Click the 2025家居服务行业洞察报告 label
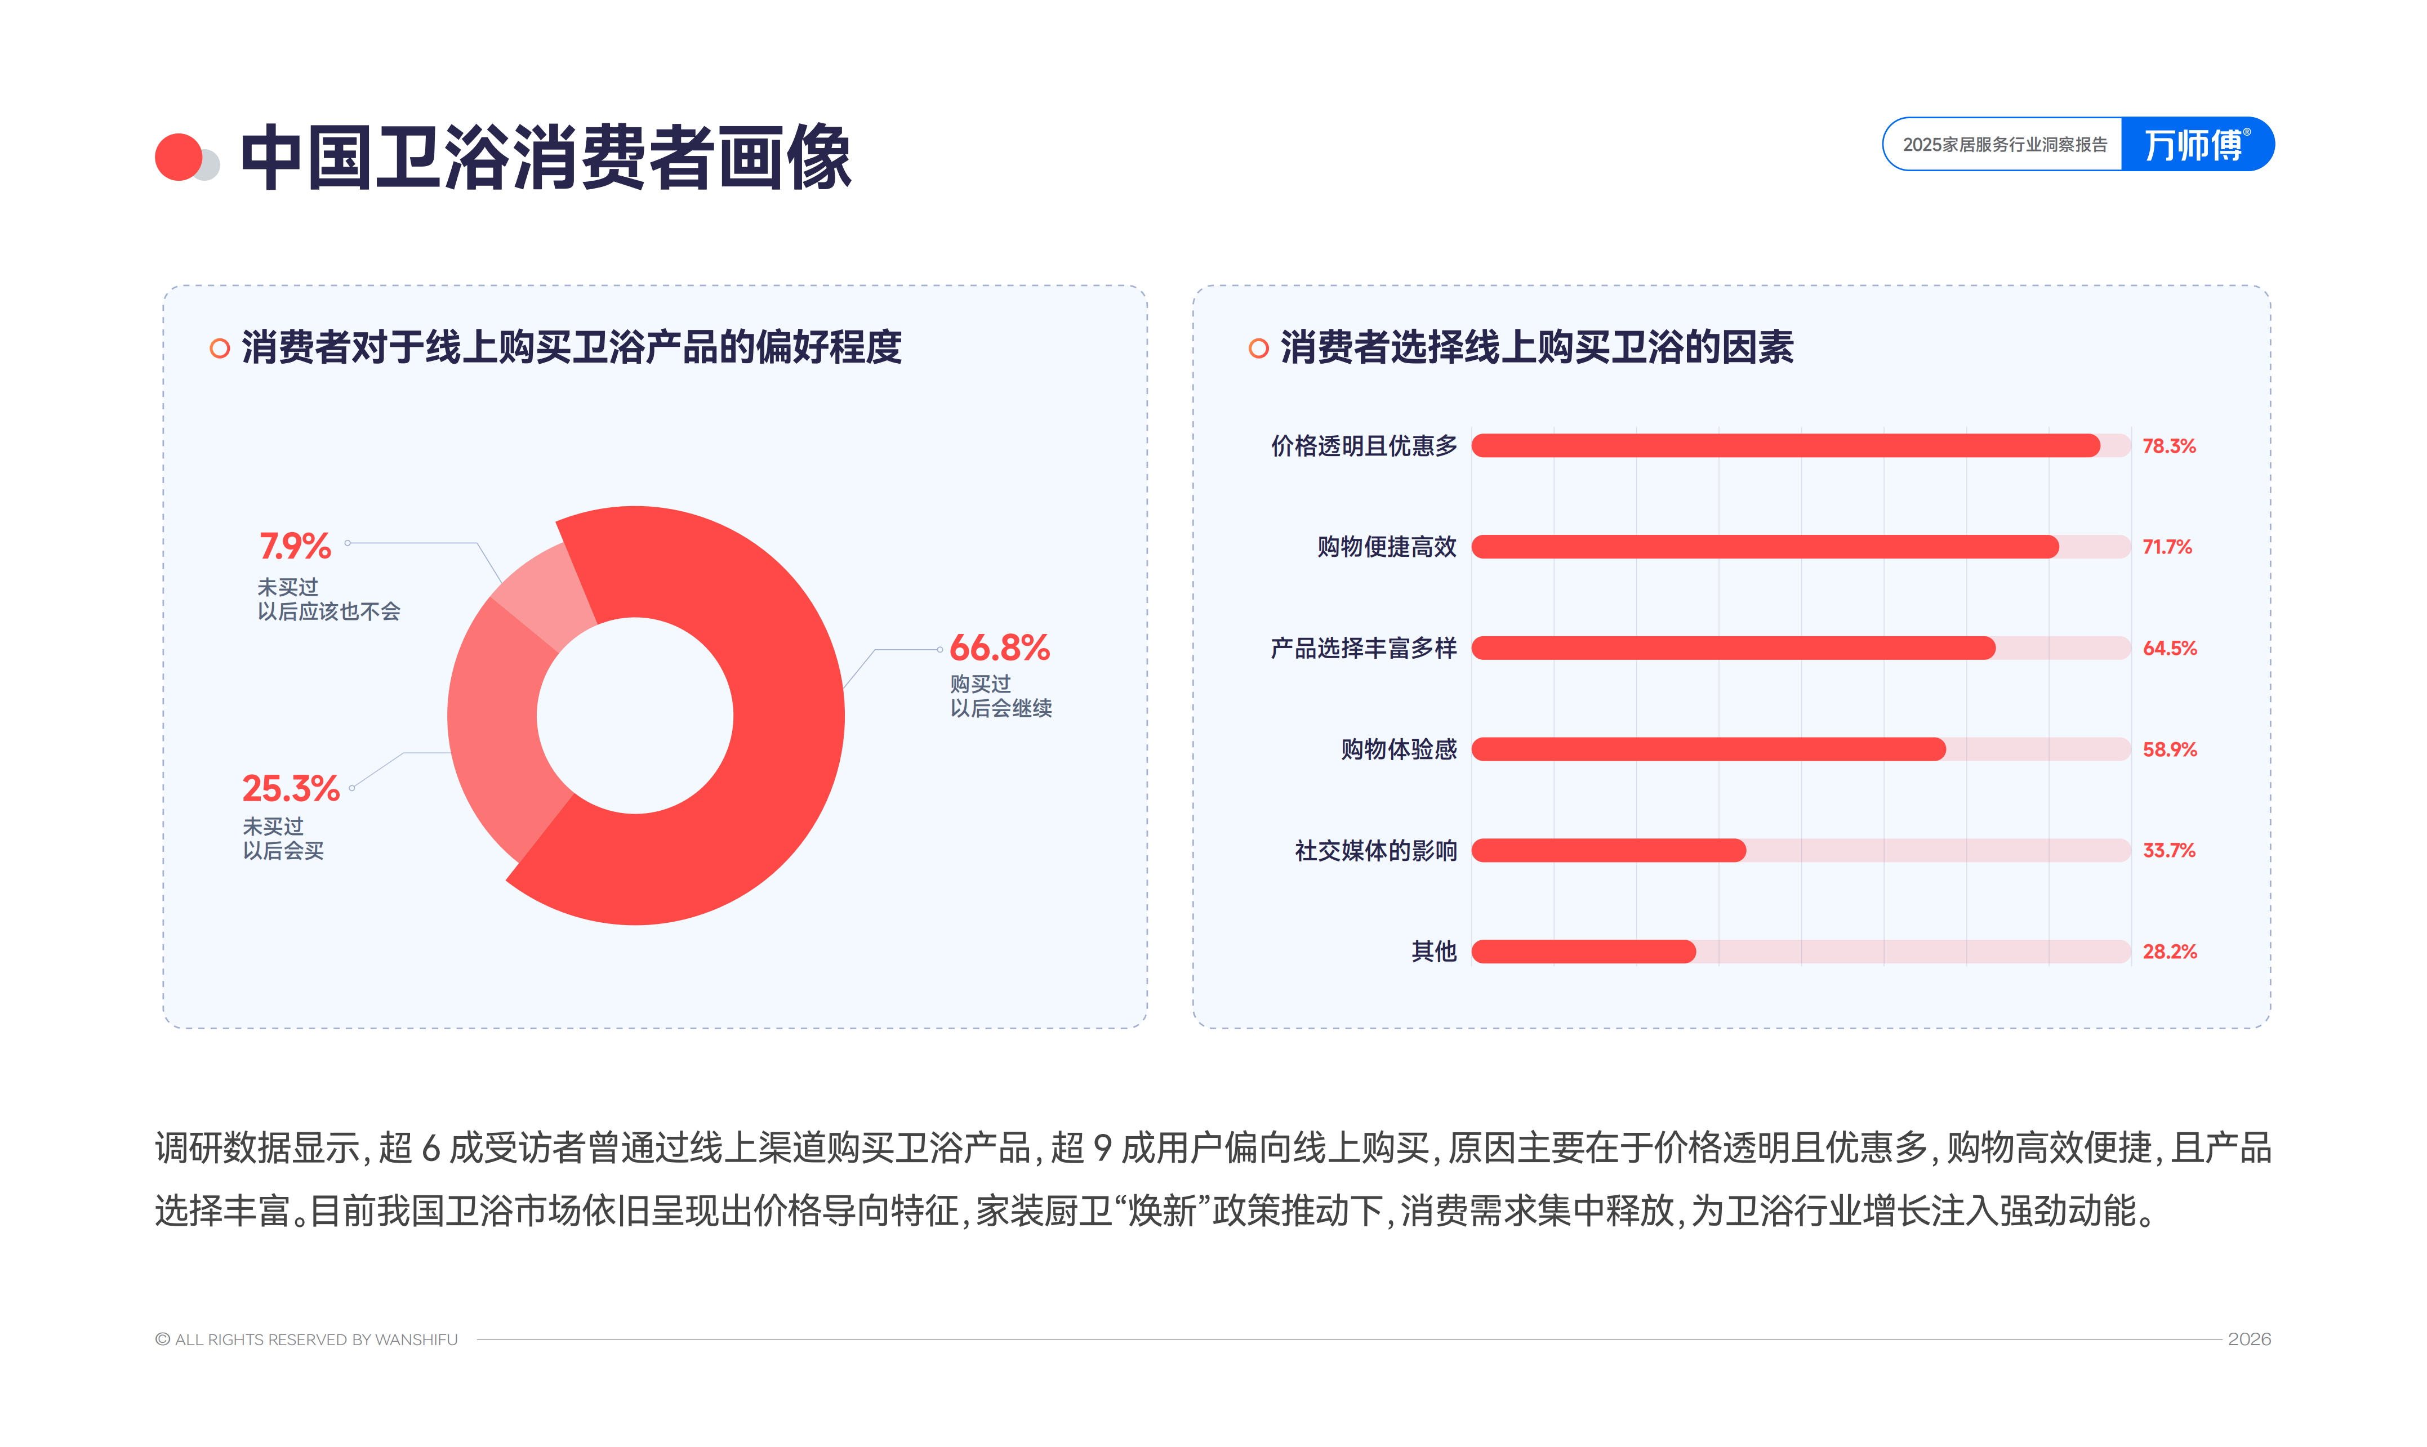Image resolution: width=2427 pixels, height=1447 pixels. click(2005, 144)
